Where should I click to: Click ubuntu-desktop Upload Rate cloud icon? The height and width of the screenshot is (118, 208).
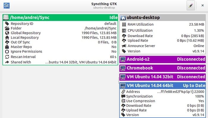tap(124, 40)
